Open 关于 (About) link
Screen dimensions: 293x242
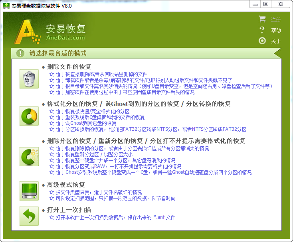pos(276,41)
